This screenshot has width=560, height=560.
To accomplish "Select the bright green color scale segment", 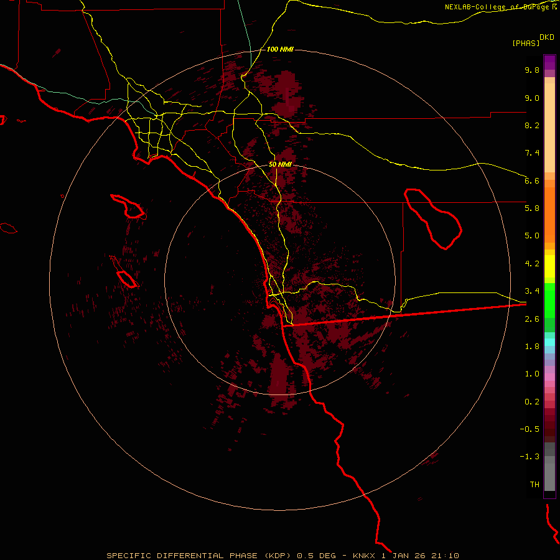I will pos(549,301).
